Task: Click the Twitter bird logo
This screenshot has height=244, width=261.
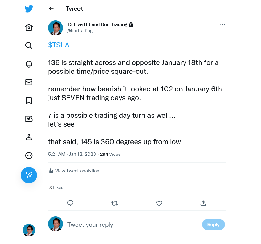Action: click(x=29, y=9)
